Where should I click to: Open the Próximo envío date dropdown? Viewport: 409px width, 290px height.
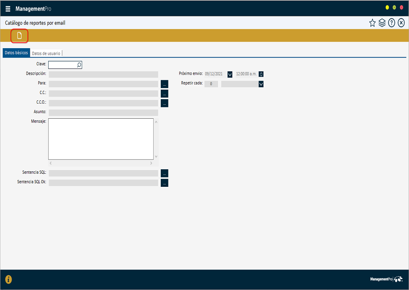[230, 74]
